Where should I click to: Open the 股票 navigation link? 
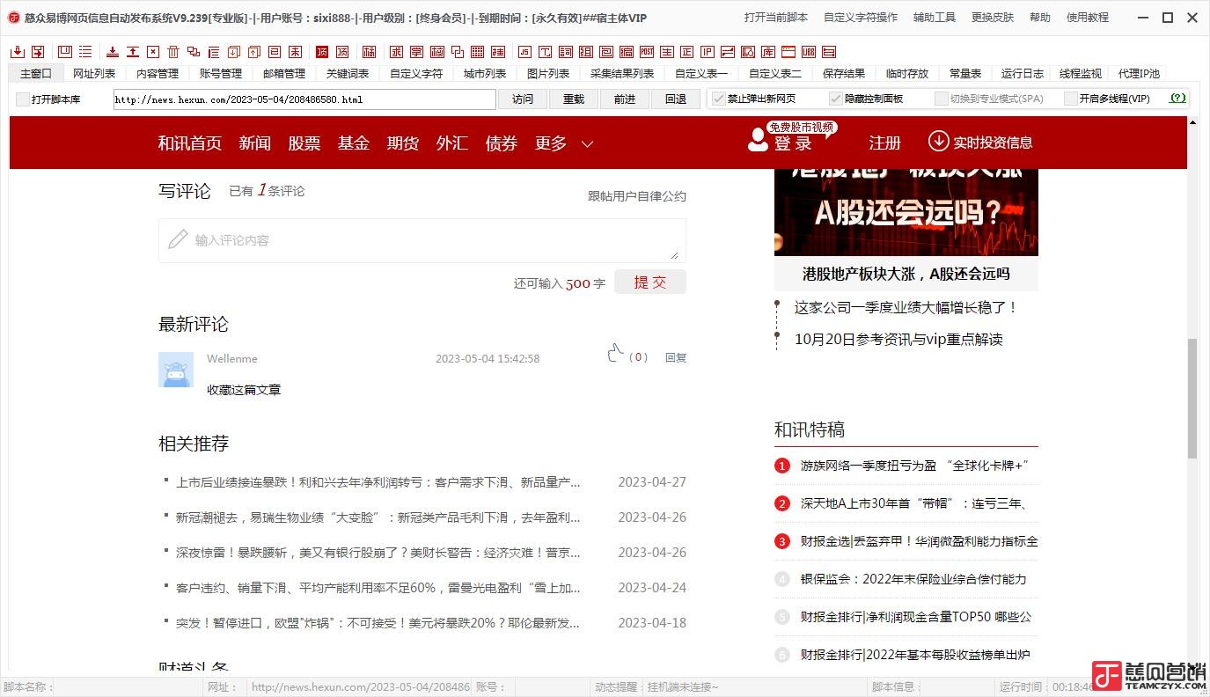(x=304, y=143)
